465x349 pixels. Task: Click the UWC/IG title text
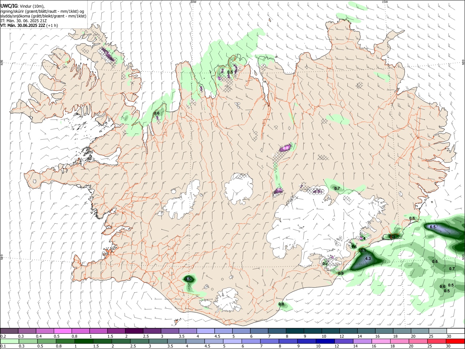(x=9, y=6)
